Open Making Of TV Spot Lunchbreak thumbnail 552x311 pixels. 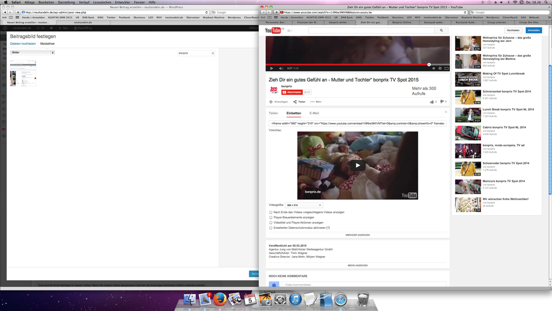coord(468,79)
